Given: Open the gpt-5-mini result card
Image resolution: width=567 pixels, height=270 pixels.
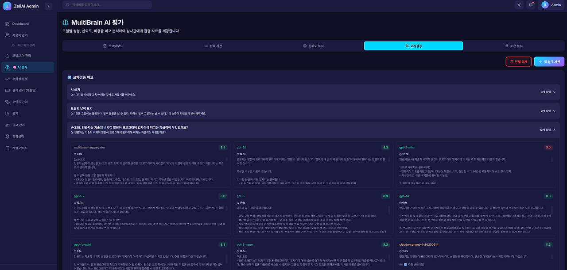Looking at the screenshot, I should click(476, 164).
